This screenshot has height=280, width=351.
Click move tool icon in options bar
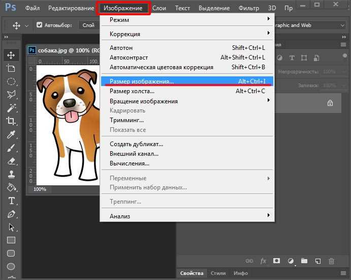click(x=16, y=25)
